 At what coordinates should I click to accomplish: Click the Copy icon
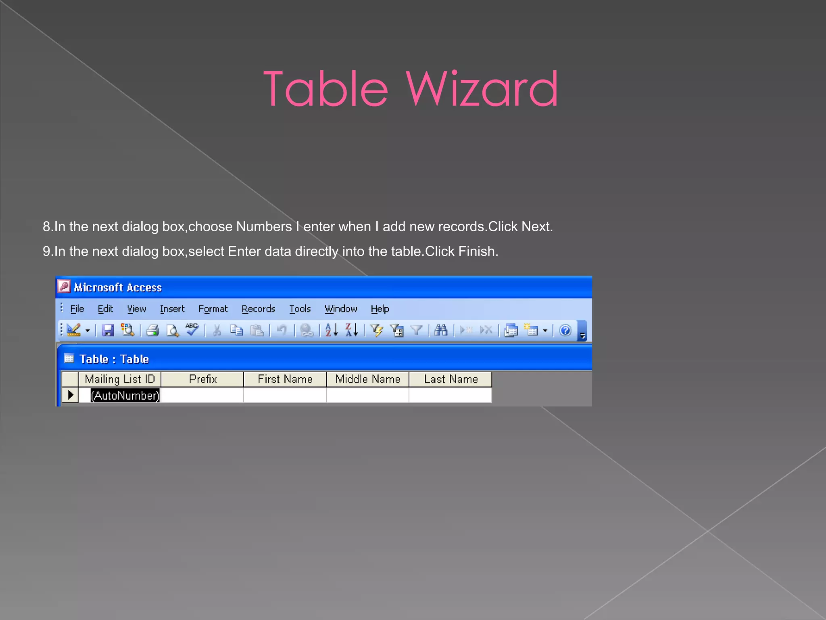click(x=237, y=330)
